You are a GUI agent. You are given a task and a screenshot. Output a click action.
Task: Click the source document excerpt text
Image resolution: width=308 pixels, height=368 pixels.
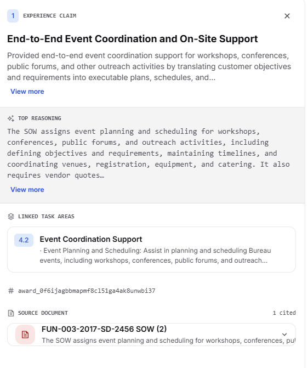click(x=168, y=341)
